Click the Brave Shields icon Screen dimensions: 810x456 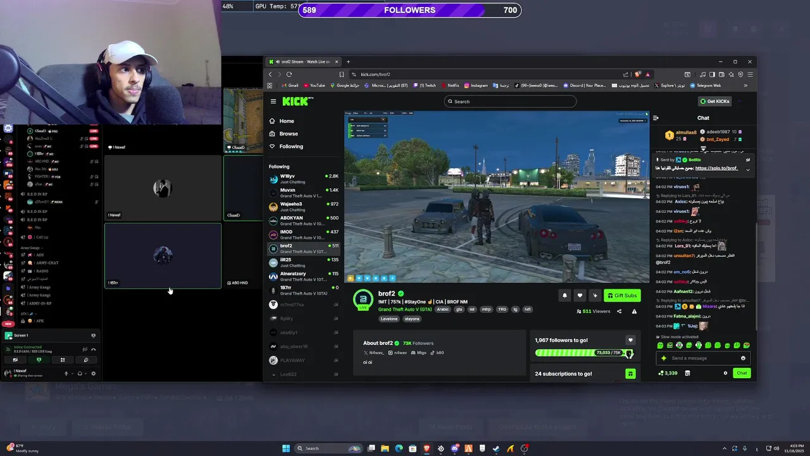tap(637, 74)
